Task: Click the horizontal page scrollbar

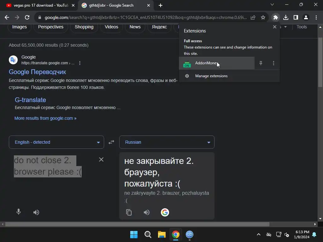Action: coord(137,224)
